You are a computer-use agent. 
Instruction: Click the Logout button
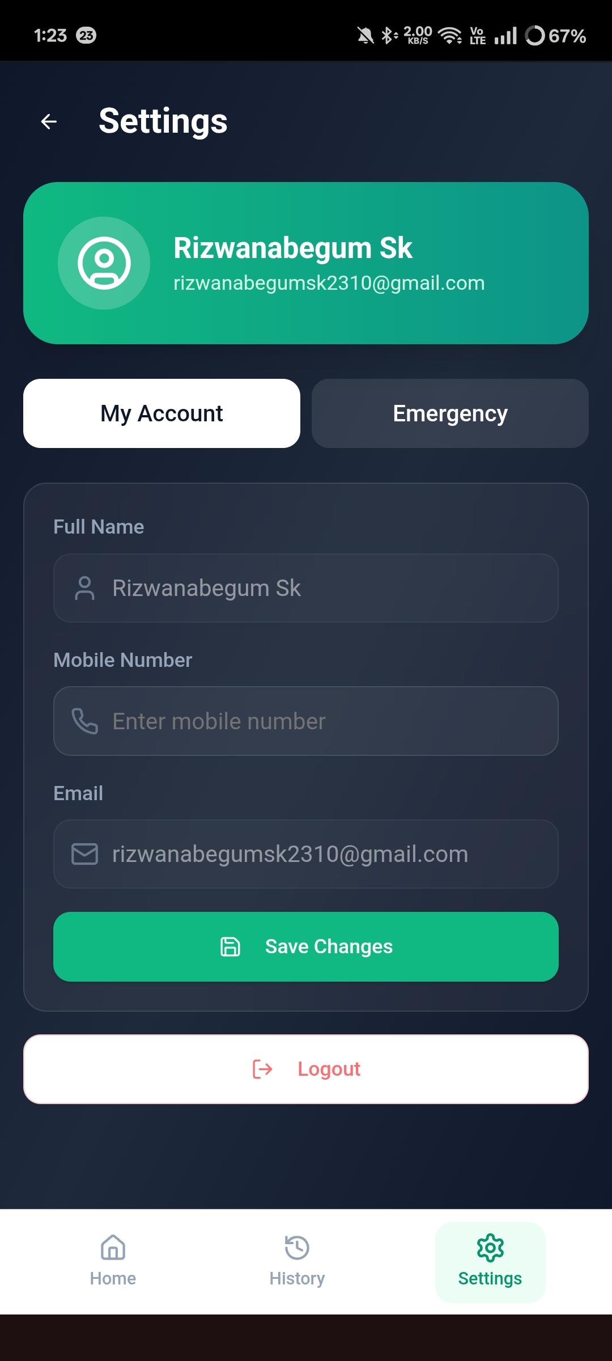pos(306,1069)
